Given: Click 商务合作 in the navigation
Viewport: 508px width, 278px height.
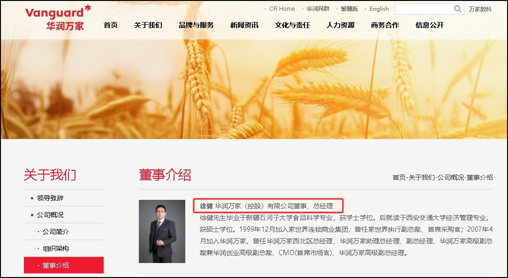Looking at the screenshot, I should point(385,25).
